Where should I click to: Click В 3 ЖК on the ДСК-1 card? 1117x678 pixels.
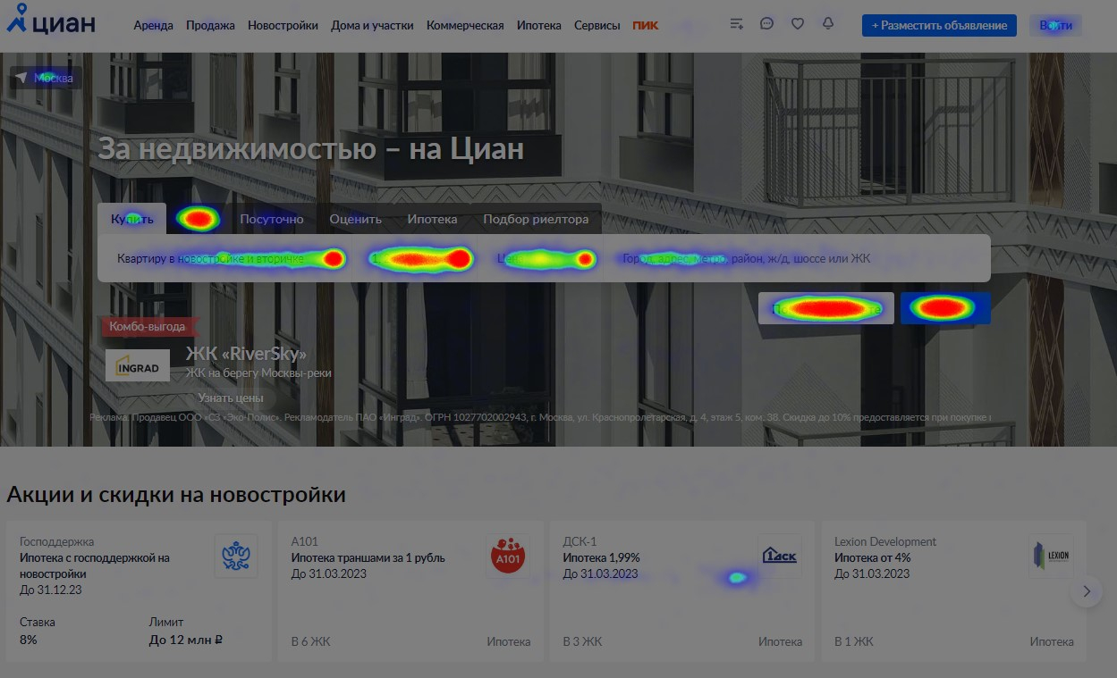(582, 641)
